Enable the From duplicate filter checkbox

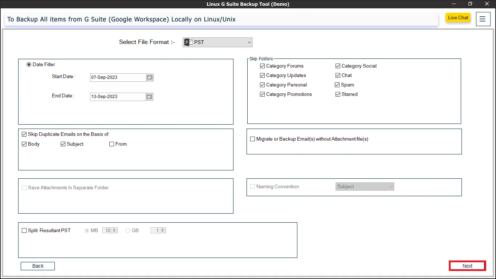pos(112,144)
